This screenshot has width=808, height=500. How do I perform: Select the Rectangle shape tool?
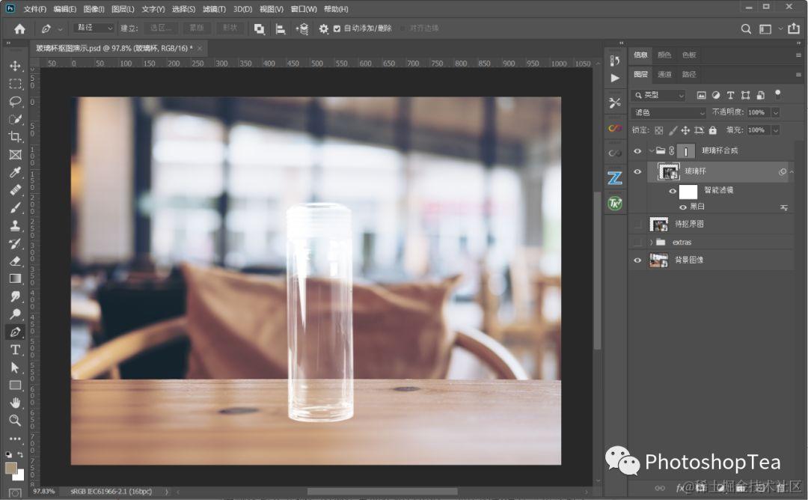tap(15, 385)
